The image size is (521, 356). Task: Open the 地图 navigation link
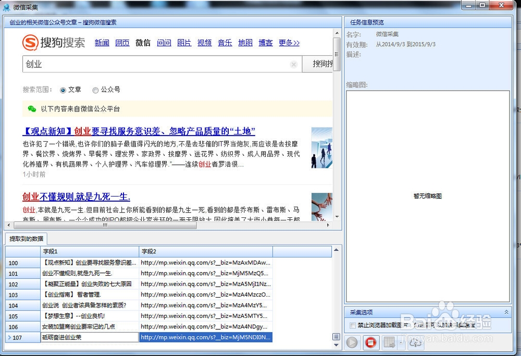click(x=245, y=43)
